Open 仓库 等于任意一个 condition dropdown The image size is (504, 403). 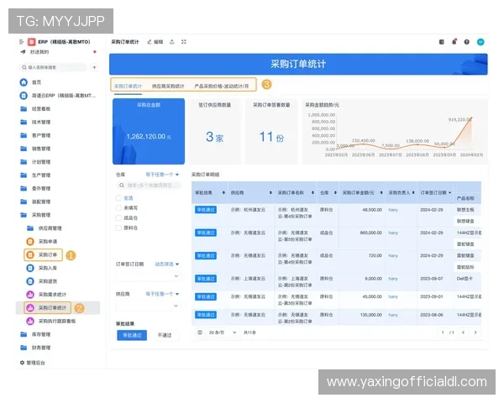point(162,175)
